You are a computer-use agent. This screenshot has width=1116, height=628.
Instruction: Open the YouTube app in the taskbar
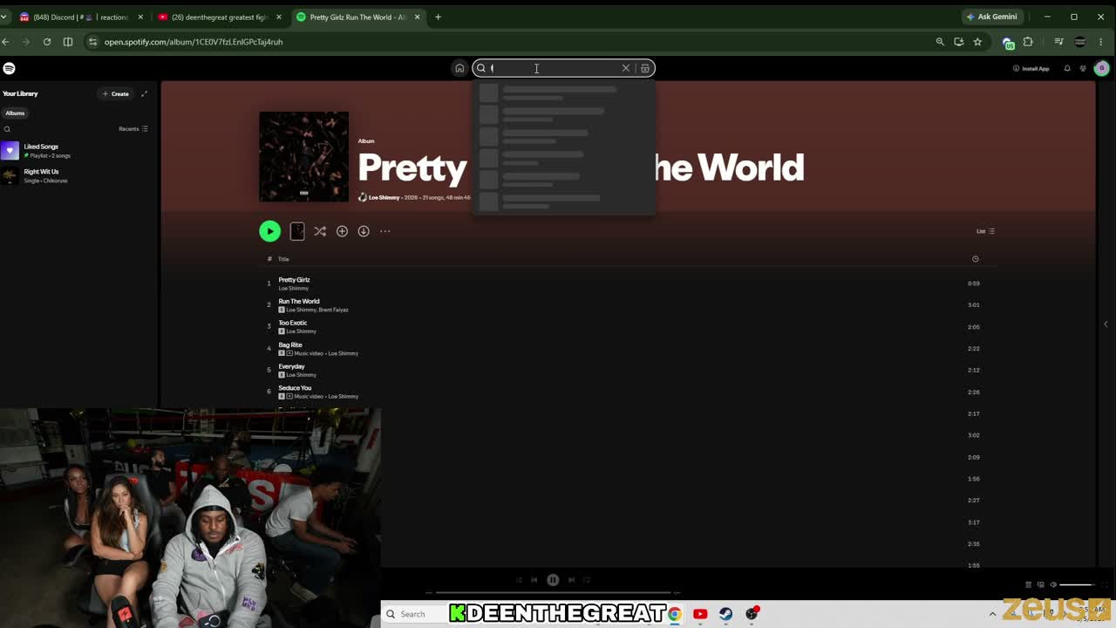[700, 614]
